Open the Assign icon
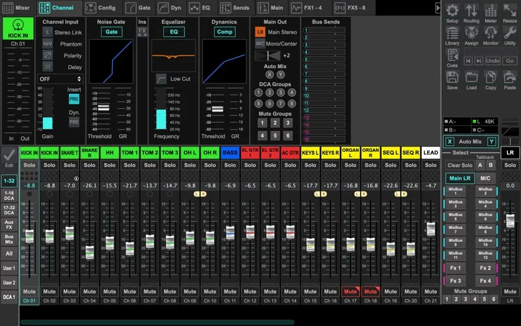This screenshot has height=326, width=521. click(471, 33)
